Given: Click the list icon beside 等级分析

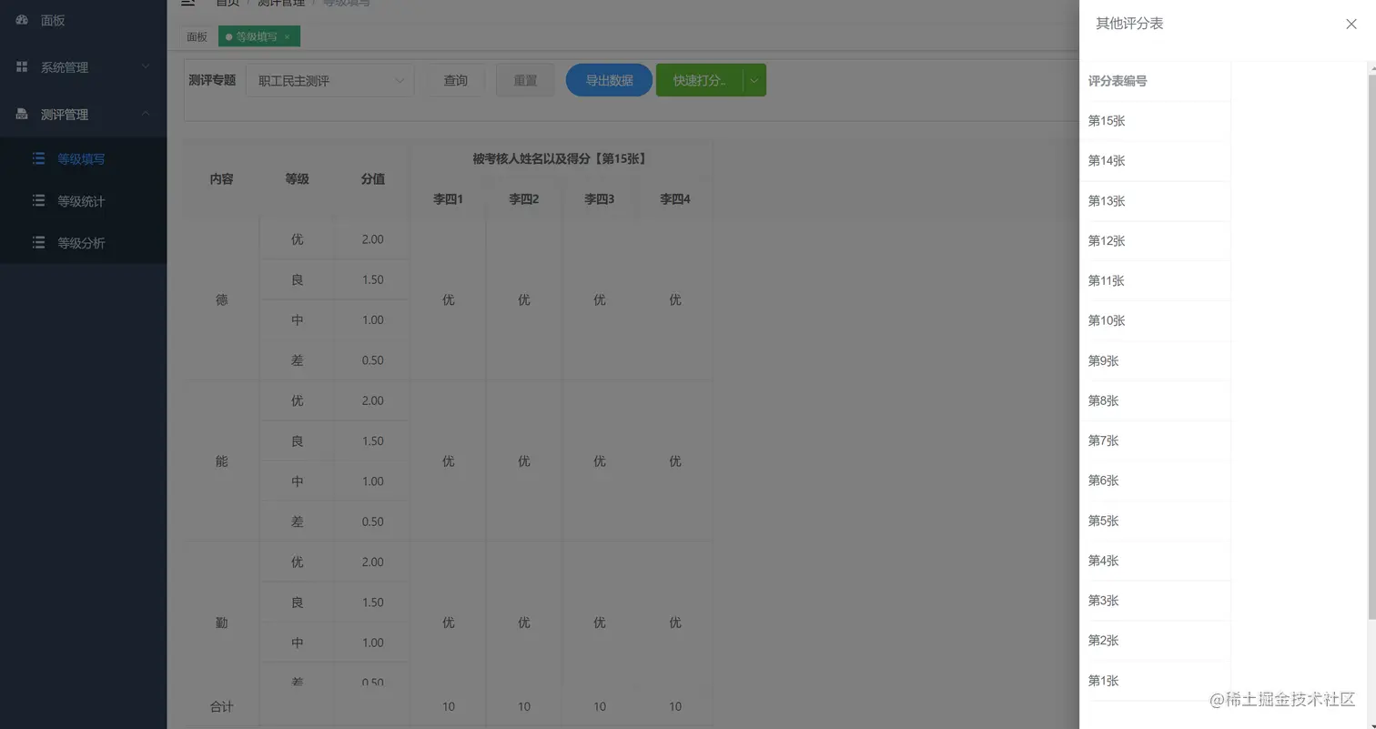Looking at the screenshot, I should 37,242.
